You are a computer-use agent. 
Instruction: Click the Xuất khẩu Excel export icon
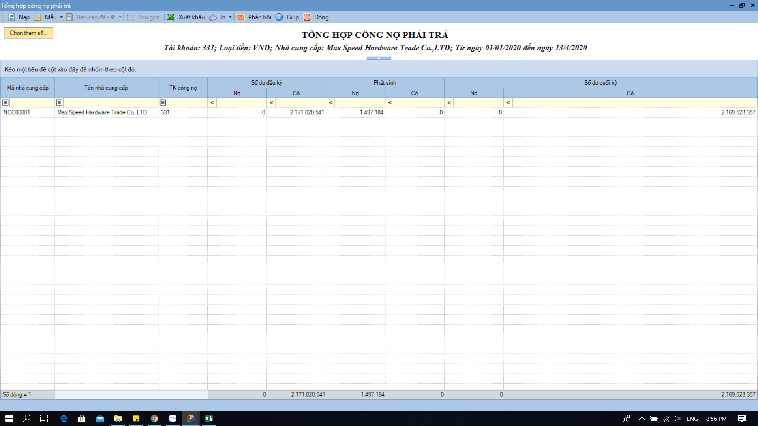(171, 17)
